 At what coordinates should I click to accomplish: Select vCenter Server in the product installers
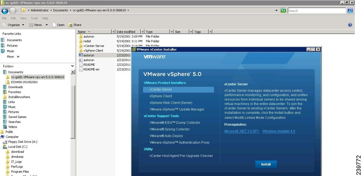[179, 90]
